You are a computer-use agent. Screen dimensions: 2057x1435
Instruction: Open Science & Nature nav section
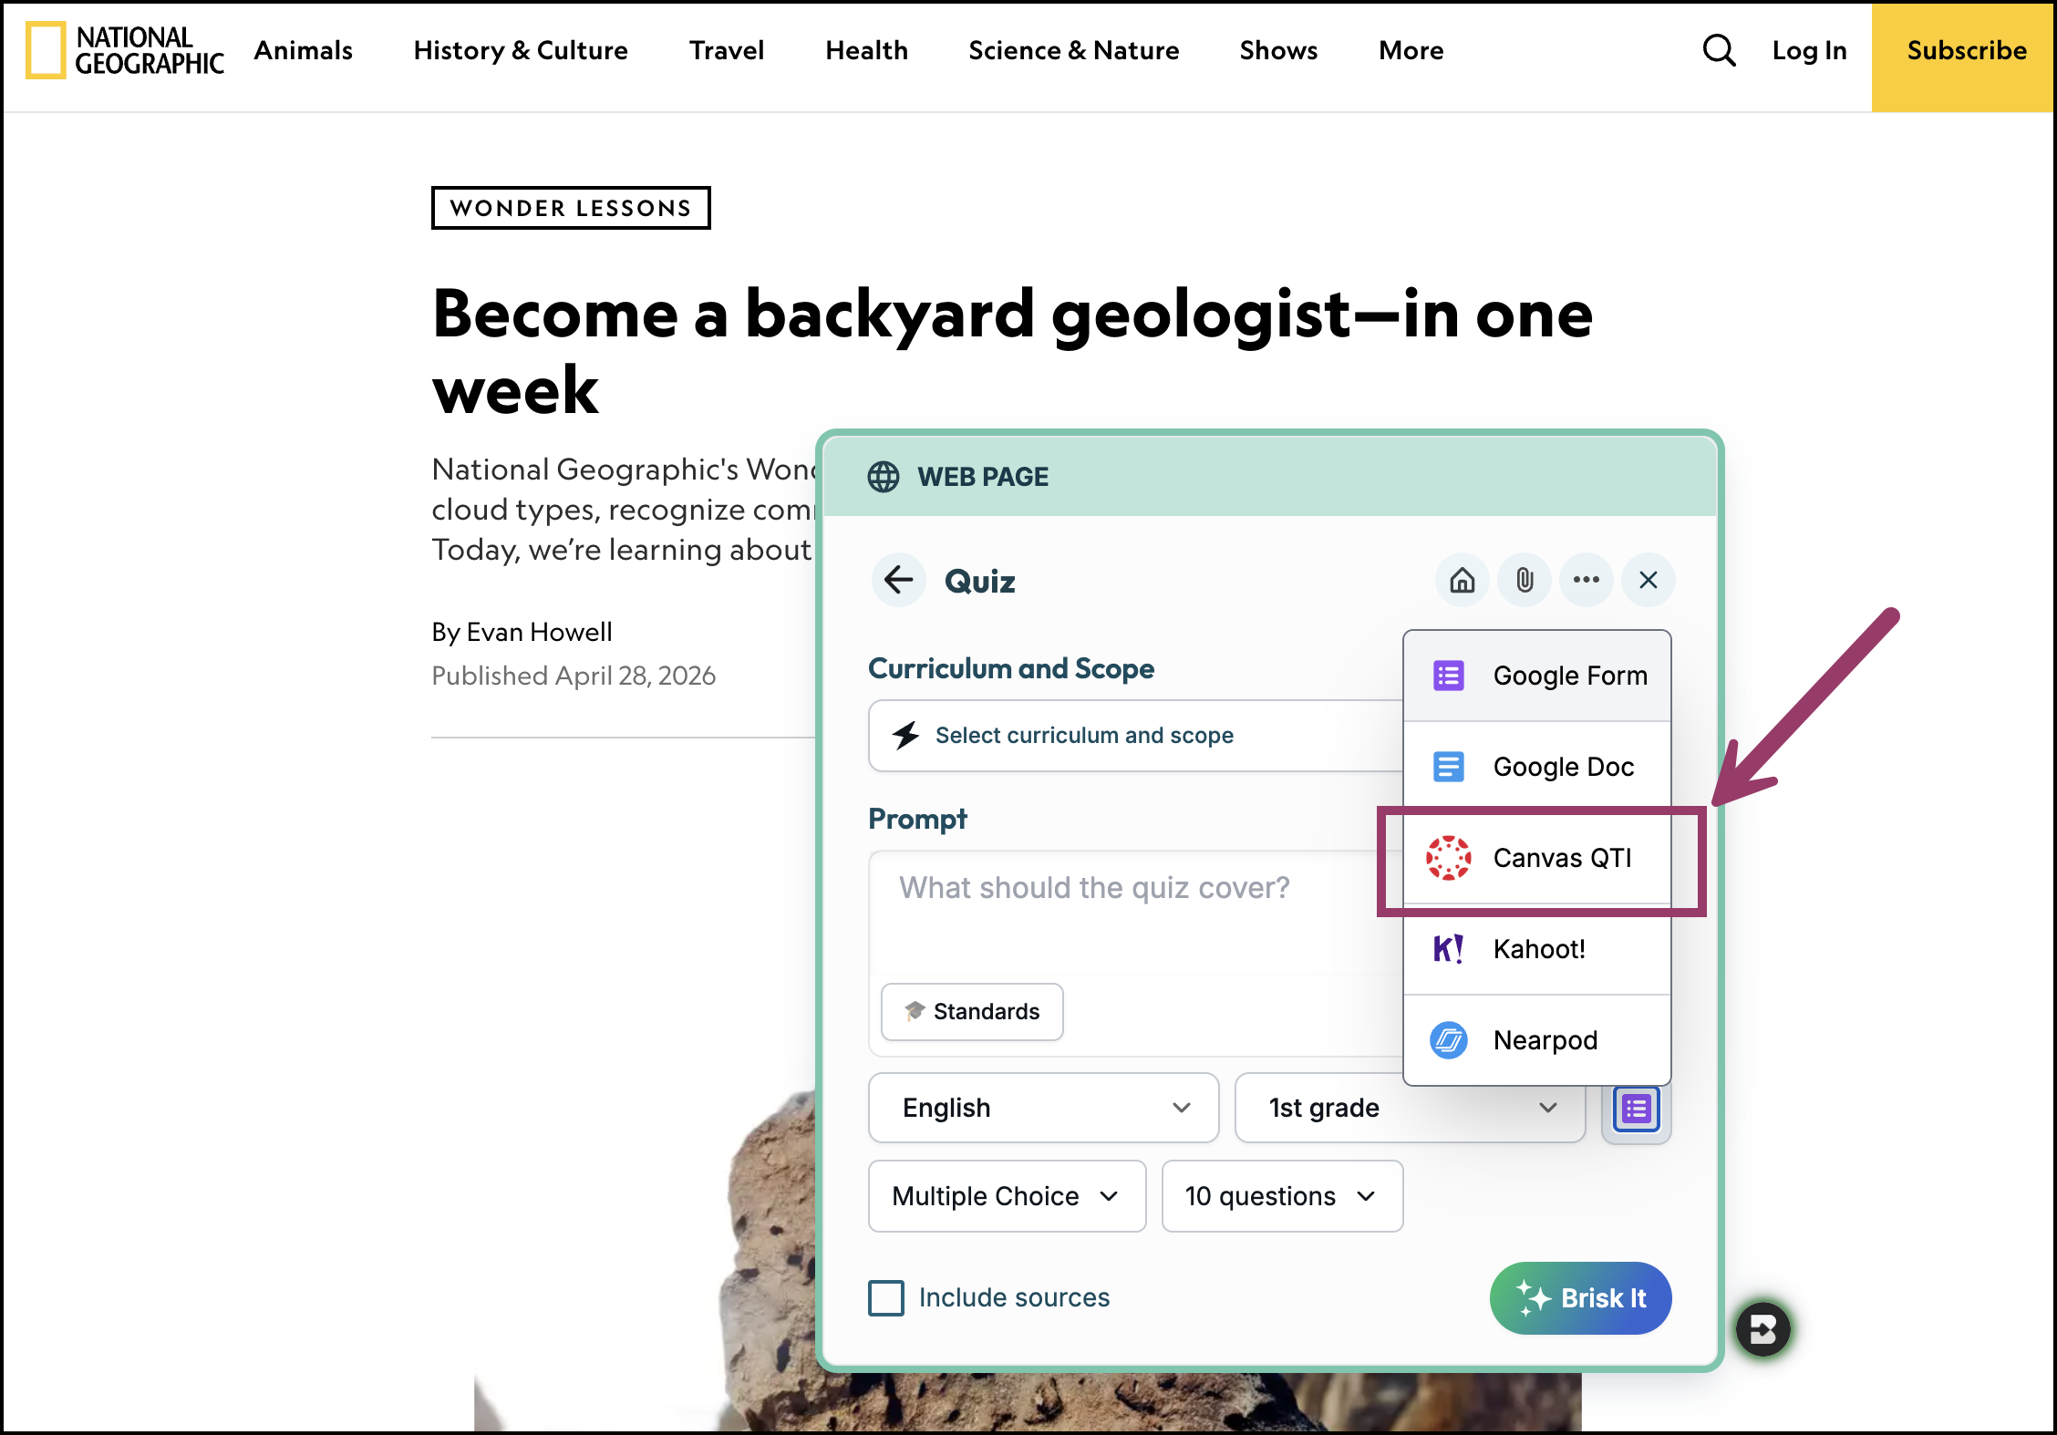[1074, 50]
